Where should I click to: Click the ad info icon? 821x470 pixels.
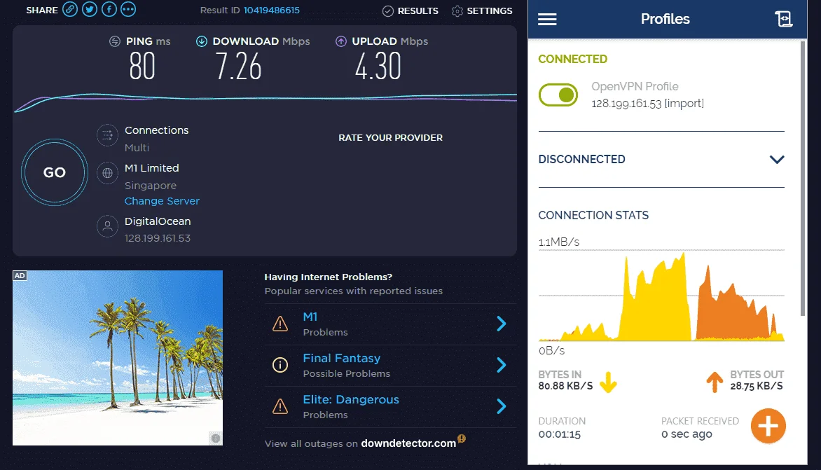pos(216,438)
